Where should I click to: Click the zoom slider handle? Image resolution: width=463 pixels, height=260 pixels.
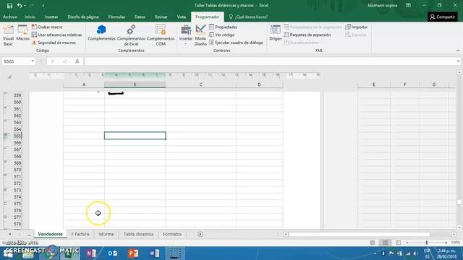427,243
